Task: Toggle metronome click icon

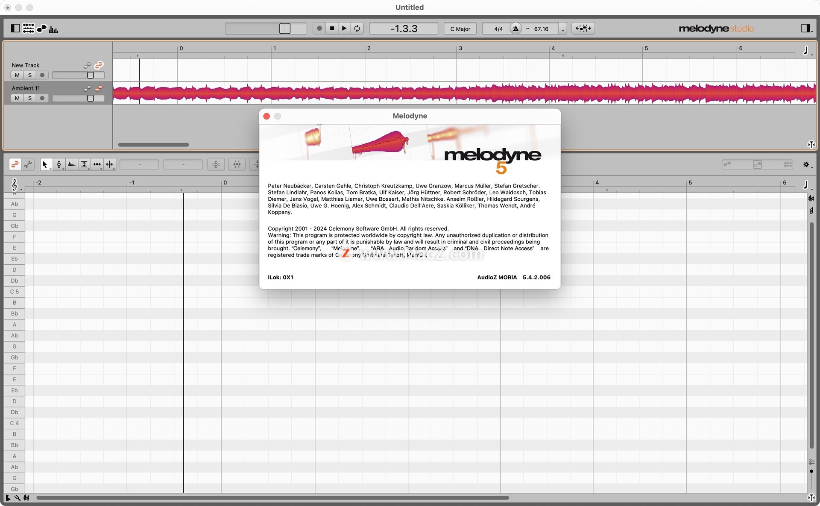Action: [x=516, y=29]
